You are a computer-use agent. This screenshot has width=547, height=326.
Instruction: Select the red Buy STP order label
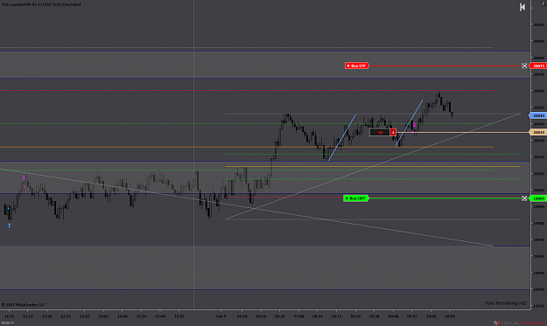point(356,66)
